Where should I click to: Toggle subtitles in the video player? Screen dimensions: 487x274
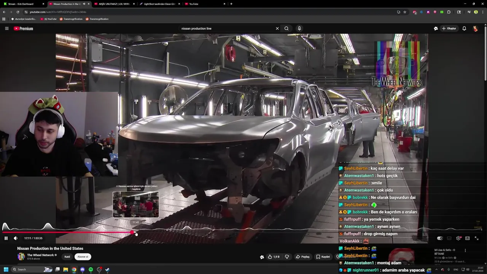[x=449, y=238]
